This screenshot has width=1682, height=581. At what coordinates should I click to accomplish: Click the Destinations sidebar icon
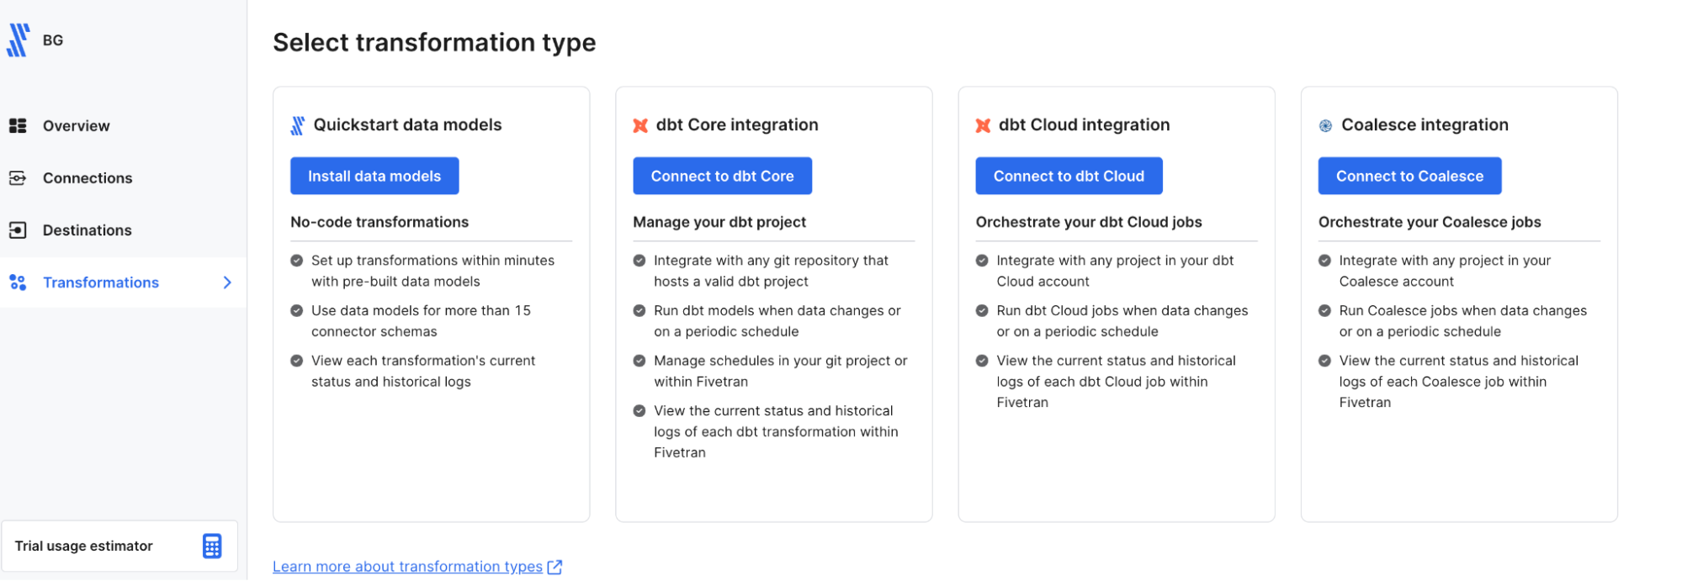click(x=18, y=230)
